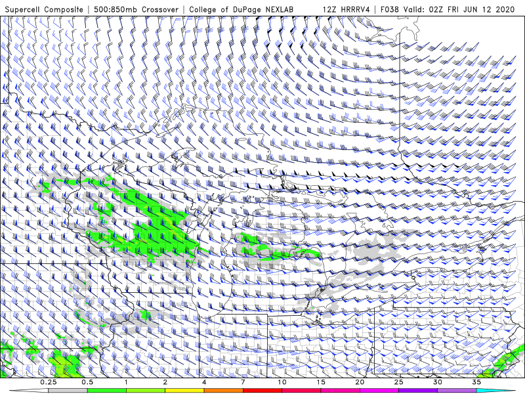Select the 15–20 color bar segment
This screenshot has width=525, height=394.
pos(340,391)
